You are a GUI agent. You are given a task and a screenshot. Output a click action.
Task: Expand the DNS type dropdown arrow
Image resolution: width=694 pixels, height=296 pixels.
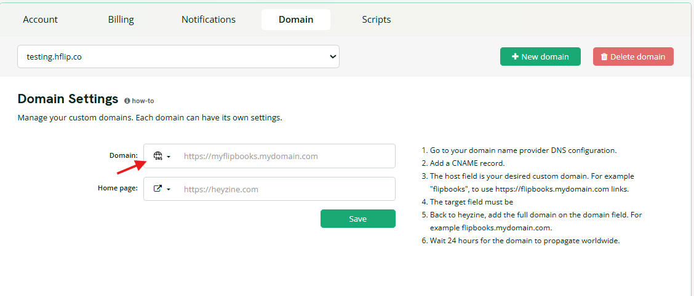pos(169,157)
